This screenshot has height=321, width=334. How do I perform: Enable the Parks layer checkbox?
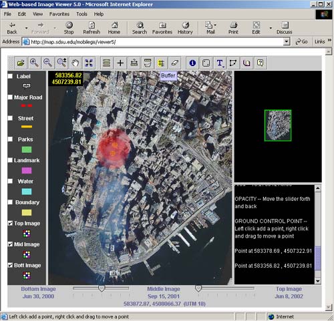pos(10,139)
